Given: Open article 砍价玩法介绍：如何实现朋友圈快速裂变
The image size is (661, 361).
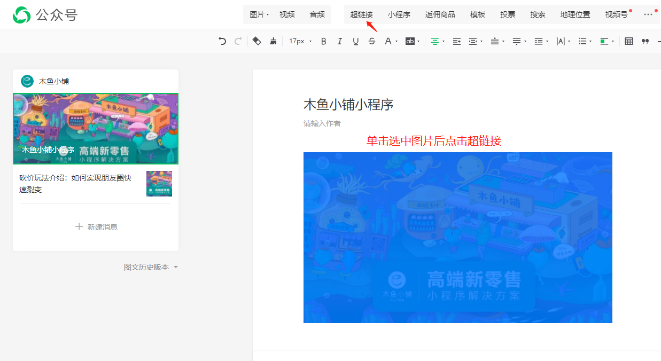Looking at the screenshot, I should pos(75,184).
